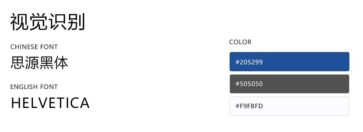Click the 视觉识别 page heading
363x132 pixels.
click(x=47, y=22)
